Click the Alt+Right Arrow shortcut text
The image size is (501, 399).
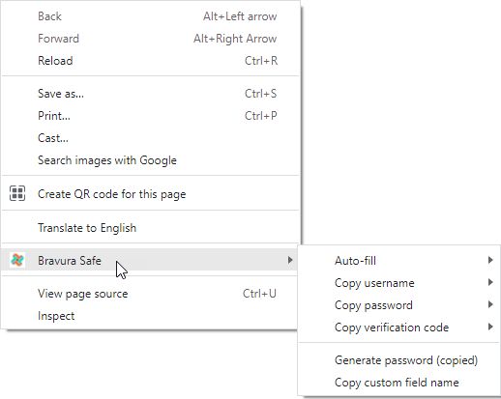pyautogui.click(x=235, y=39)
